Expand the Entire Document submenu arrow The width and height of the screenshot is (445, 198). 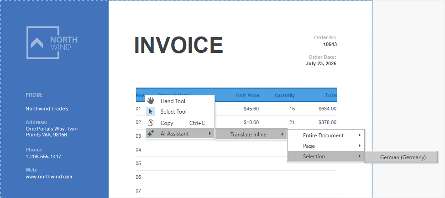point(359,135)
